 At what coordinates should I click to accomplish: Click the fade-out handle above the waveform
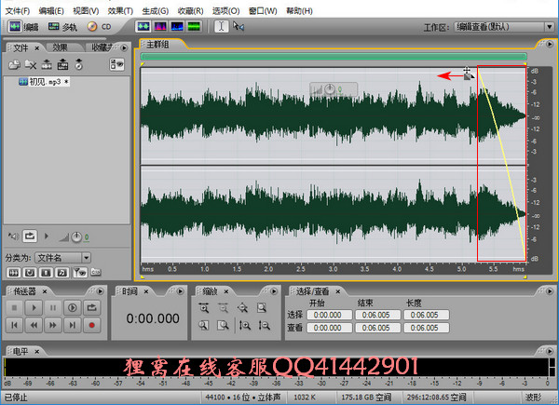[468, 76]
